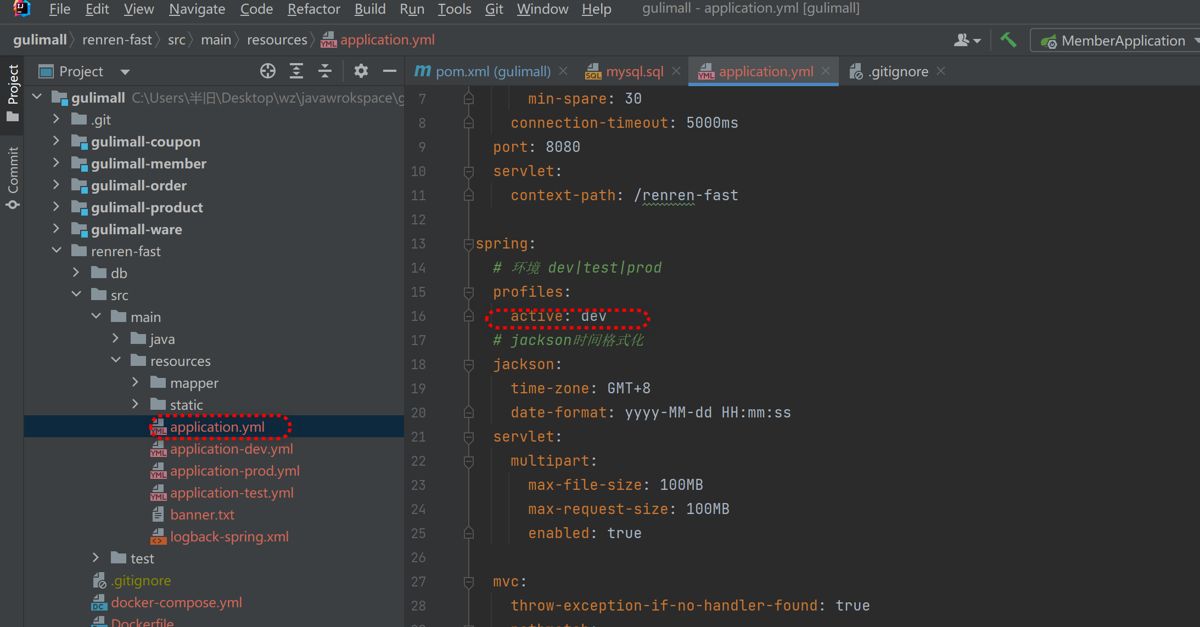Expand the gulimall-coupon module
The image size is (1200, 627).
click(56, 141)
